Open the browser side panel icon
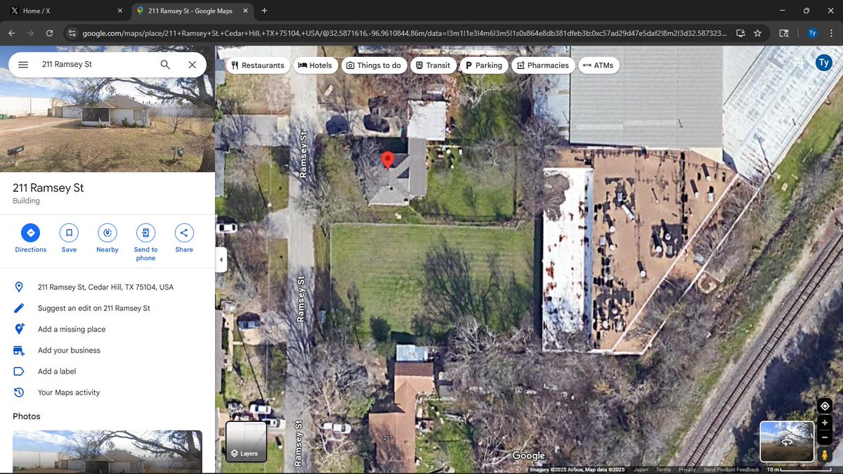The image size is (843, 474). click(x=784, y=33)
